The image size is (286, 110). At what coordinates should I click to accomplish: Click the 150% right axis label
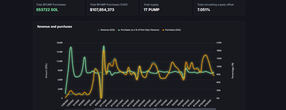219,58
